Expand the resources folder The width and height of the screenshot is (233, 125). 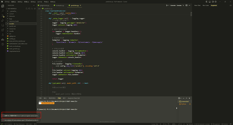coord(21,29)
